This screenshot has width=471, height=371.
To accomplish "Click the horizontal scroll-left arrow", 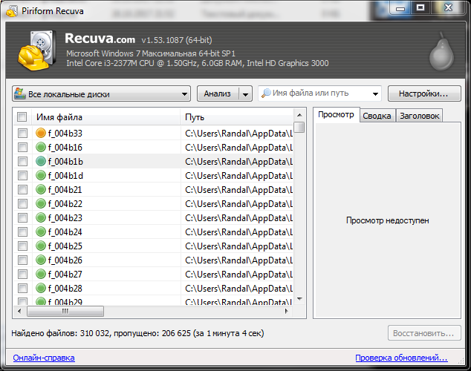I will 19,312.
